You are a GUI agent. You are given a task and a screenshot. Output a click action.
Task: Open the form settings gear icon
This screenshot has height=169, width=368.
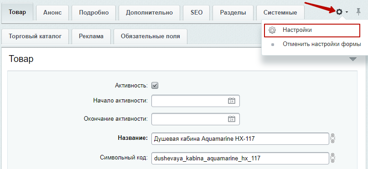click(339, 11)
